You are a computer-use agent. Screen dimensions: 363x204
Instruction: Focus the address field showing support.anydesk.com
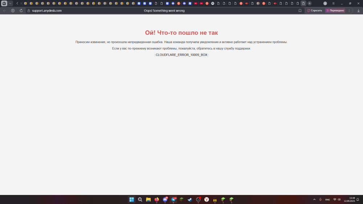click(x=47, y=11)
